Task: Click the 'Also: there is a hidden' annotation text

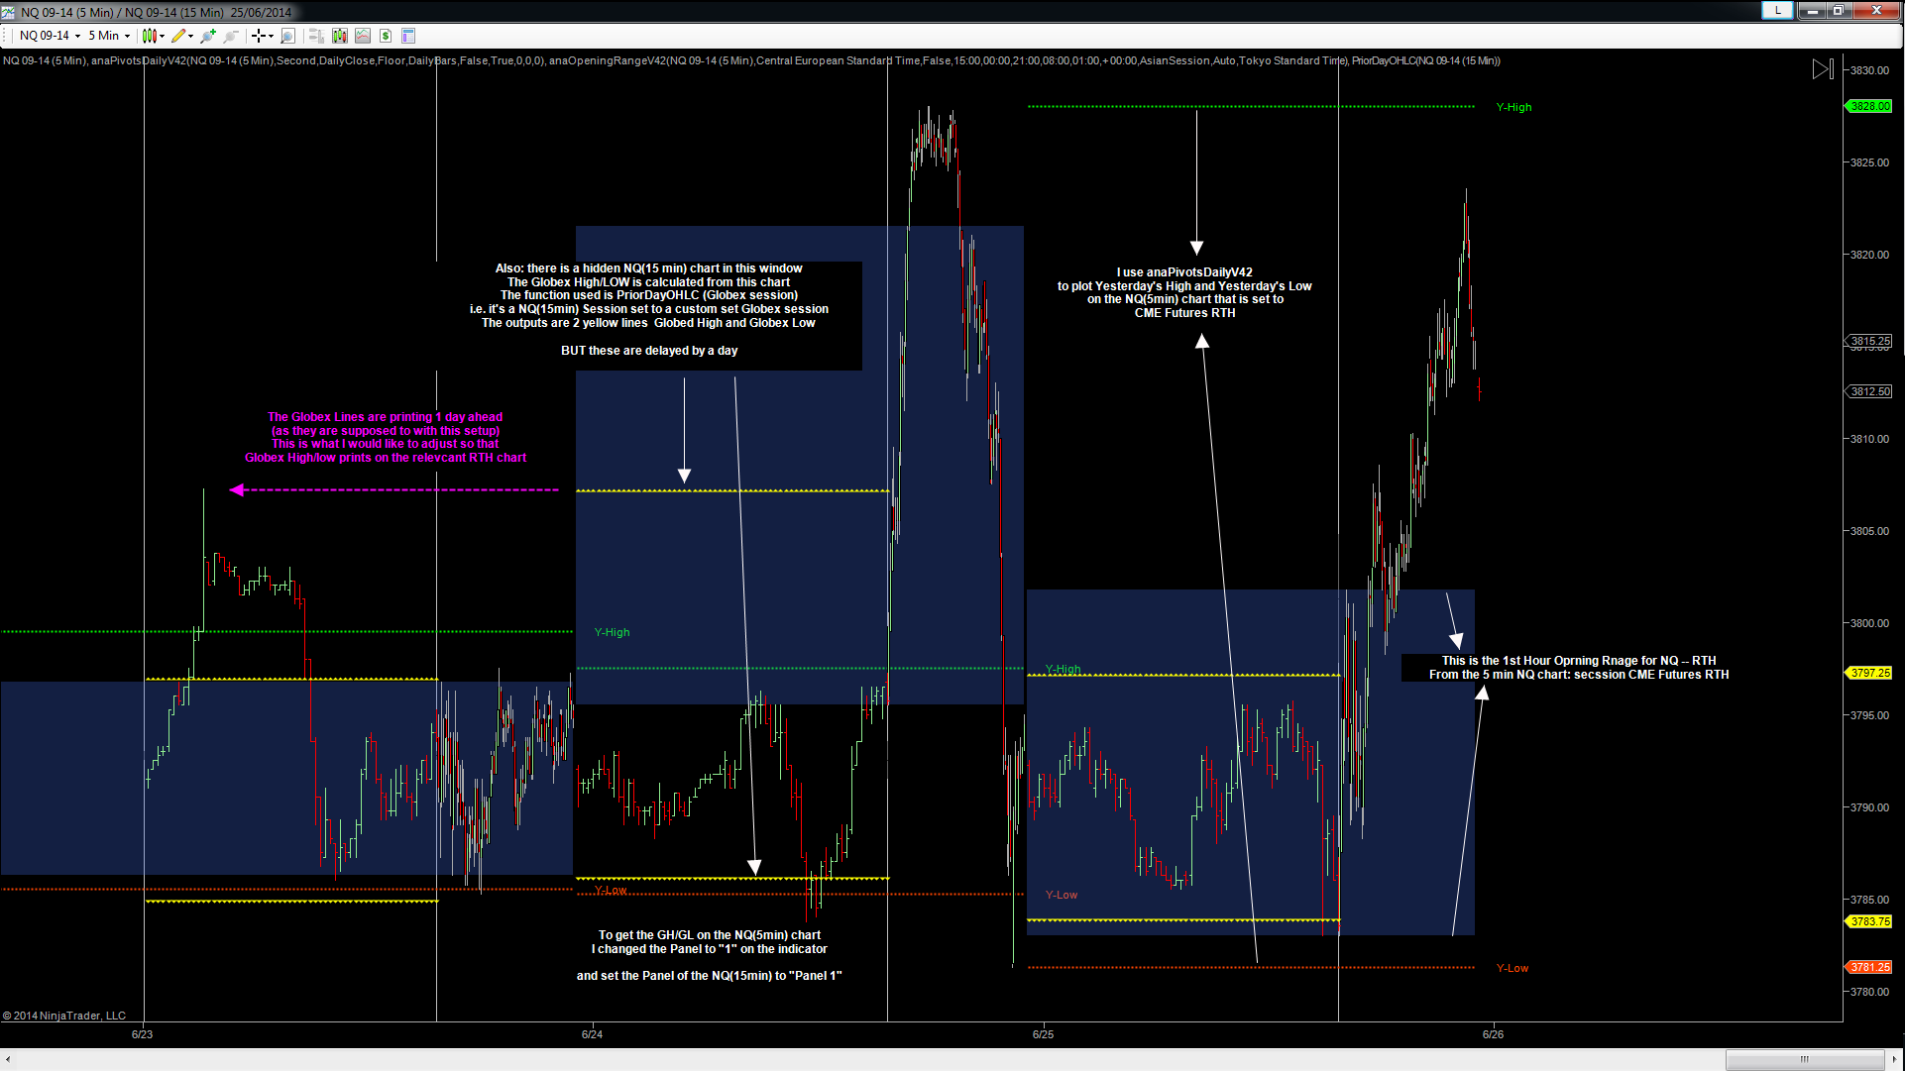Action: pos(649,309)
